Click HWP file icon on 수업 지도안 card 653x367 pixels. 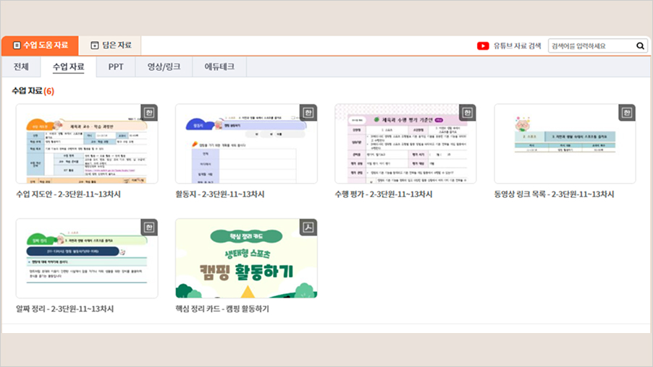tap(149, 113)
